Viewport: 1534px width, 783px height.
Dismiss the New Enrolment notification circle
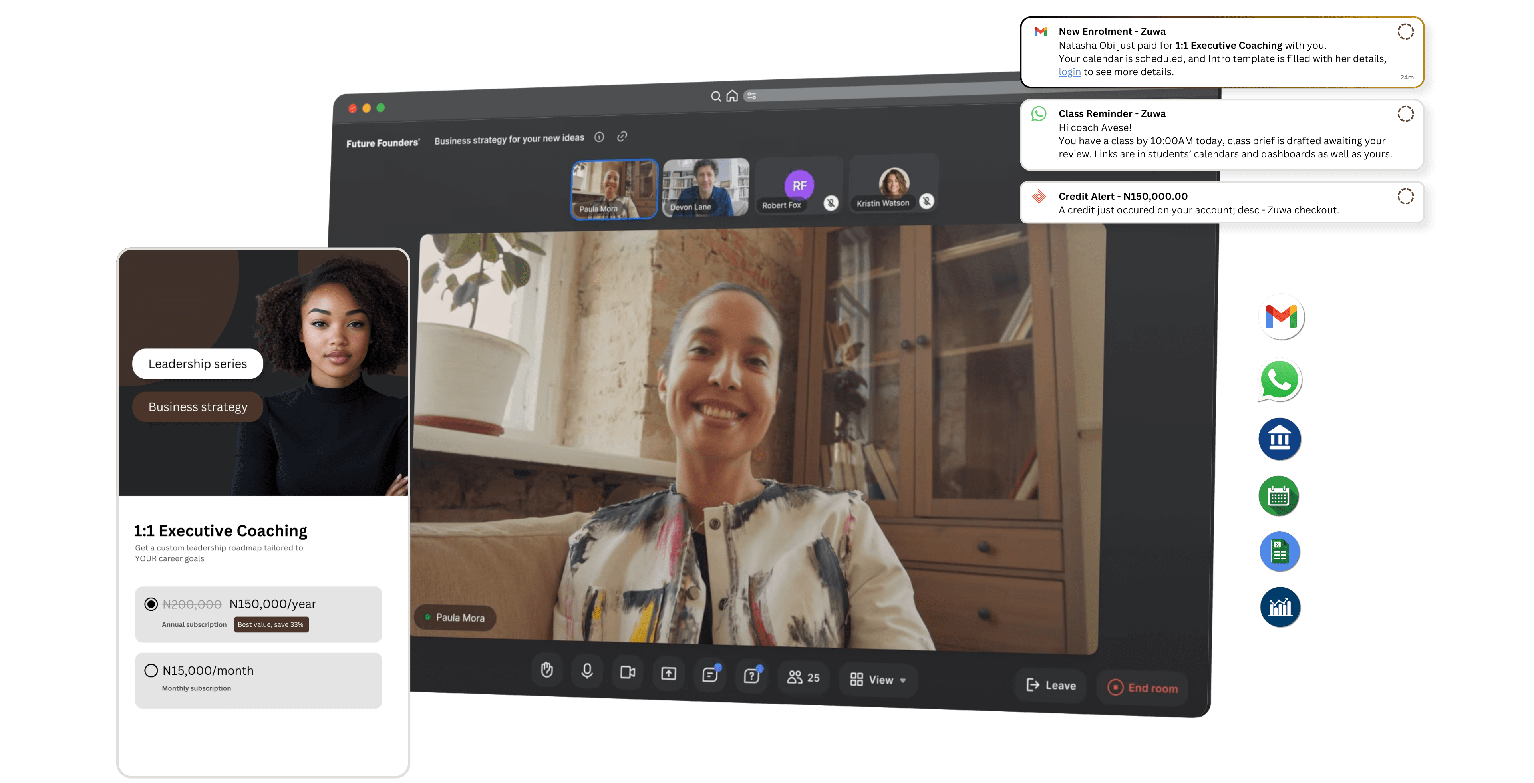1405,32
